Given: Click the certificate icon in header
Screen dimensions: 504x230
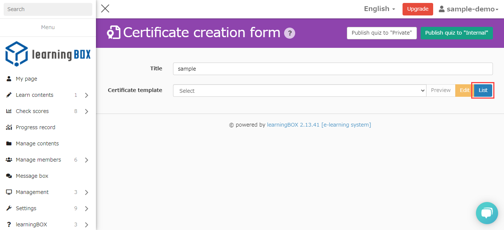Looking at the screenshot, I should pos(114,33).
